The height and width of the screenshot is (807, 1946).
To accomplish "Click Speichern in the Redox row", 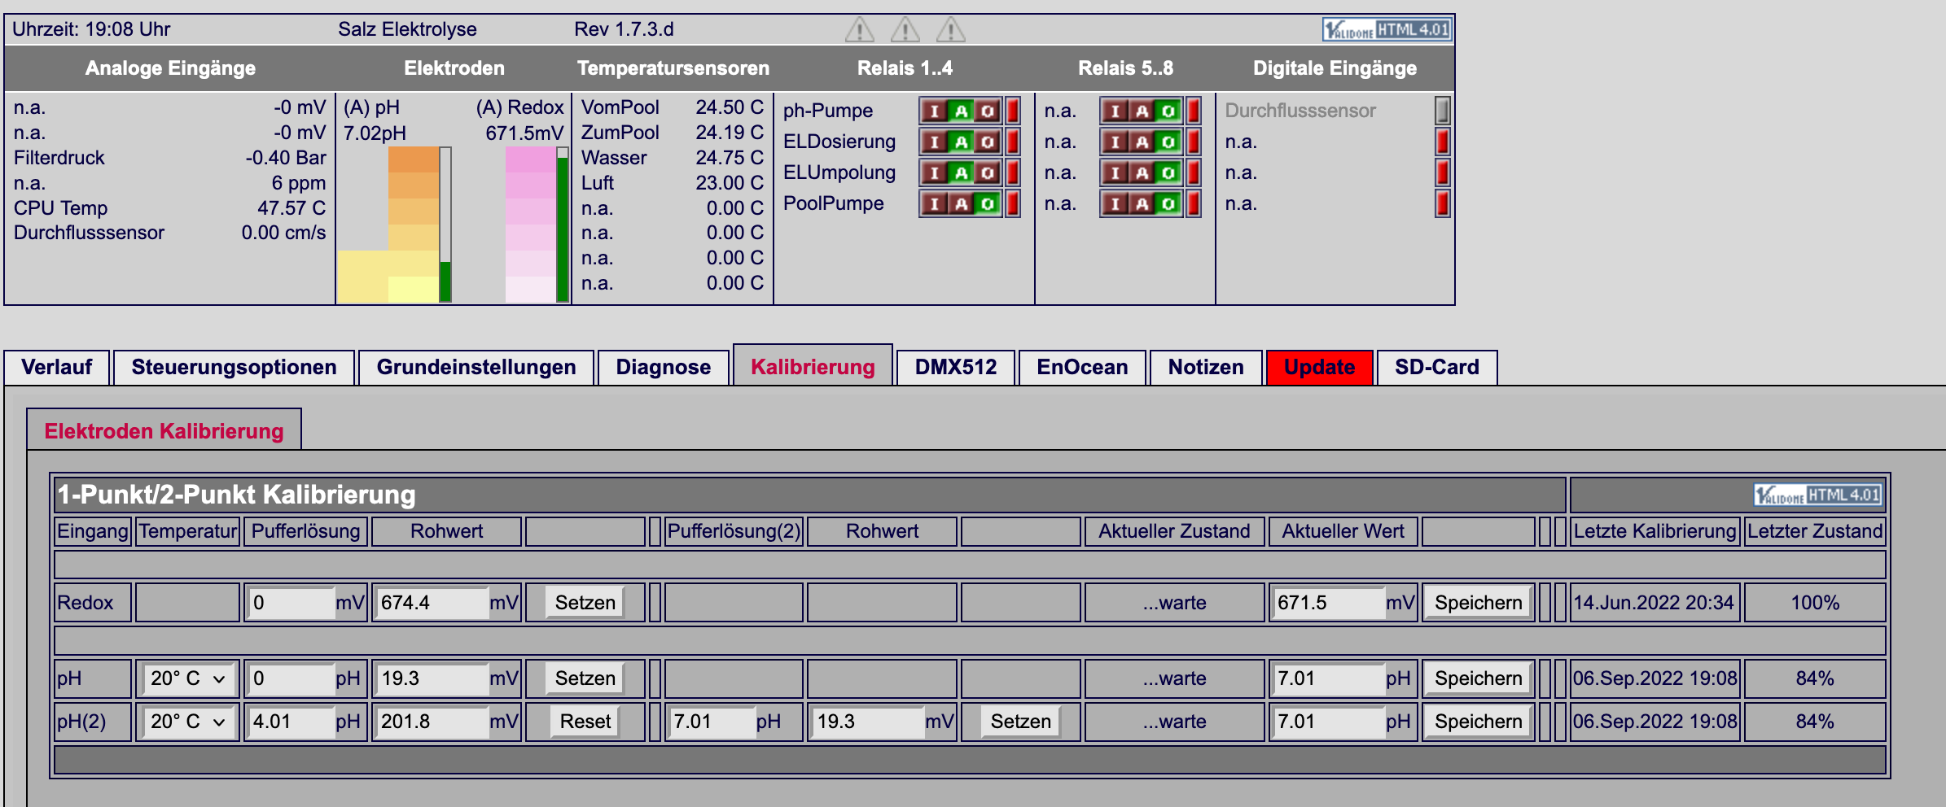I will (x=1479, y=603).
